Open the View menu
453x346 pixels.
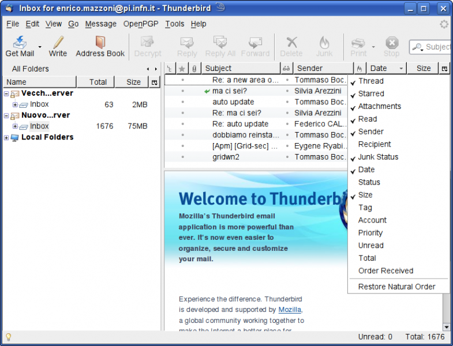[x=54, y=24]
